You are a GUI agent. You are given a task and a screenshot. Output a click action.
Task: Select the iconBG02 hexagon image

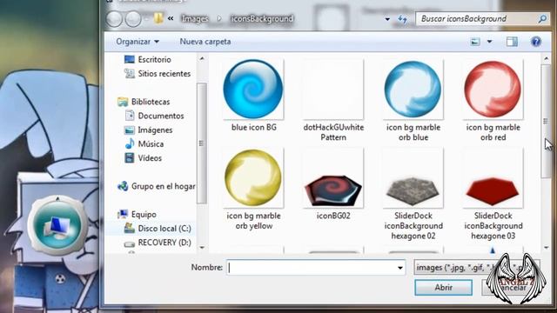coord(333,191)
